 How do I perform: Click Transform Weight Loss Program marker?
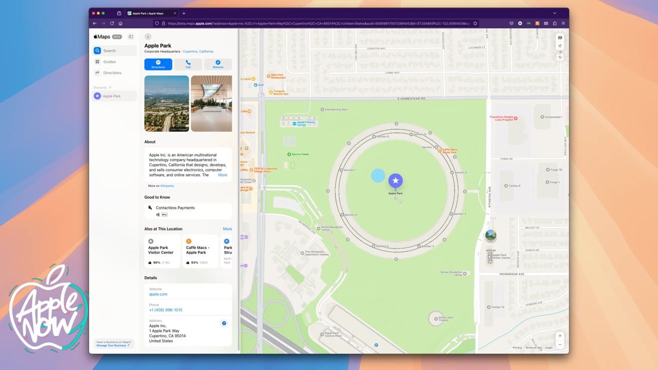(x=516, y=118)
